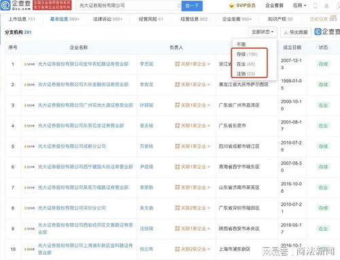Switch to the 上市信息 tab
The width and height of the screenshot is (340, 260).
tap(22, 19)
